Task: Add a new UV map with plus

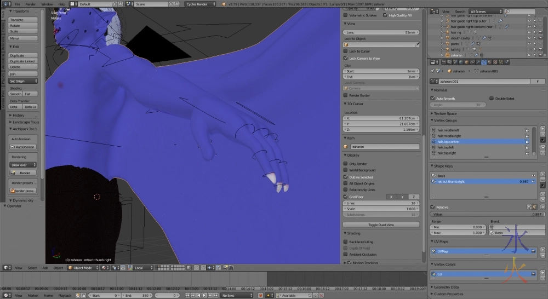Action: [x=543, y=250]
